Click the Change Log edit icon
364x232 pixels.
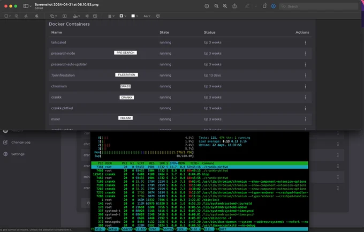[5, 143]
